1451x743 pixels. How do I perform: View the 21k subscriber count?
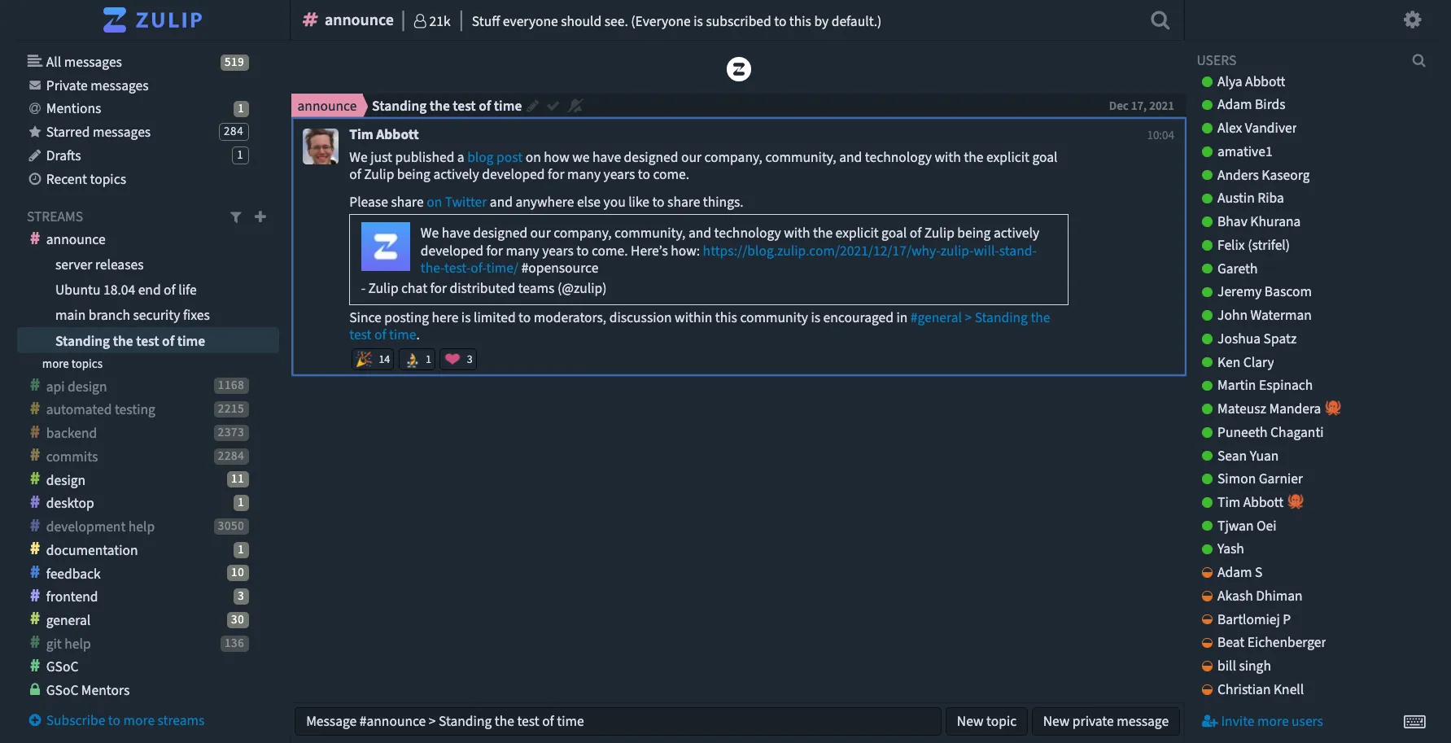(432, 21)
